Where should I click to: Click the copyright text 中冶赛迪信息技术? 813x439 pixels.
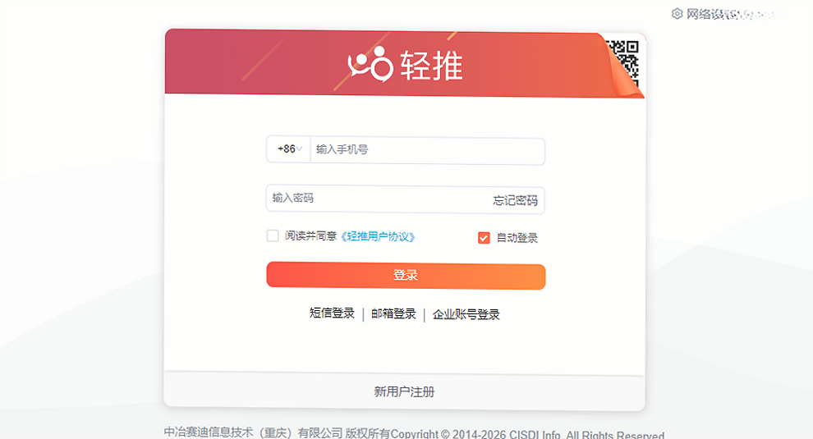[209, 432]
